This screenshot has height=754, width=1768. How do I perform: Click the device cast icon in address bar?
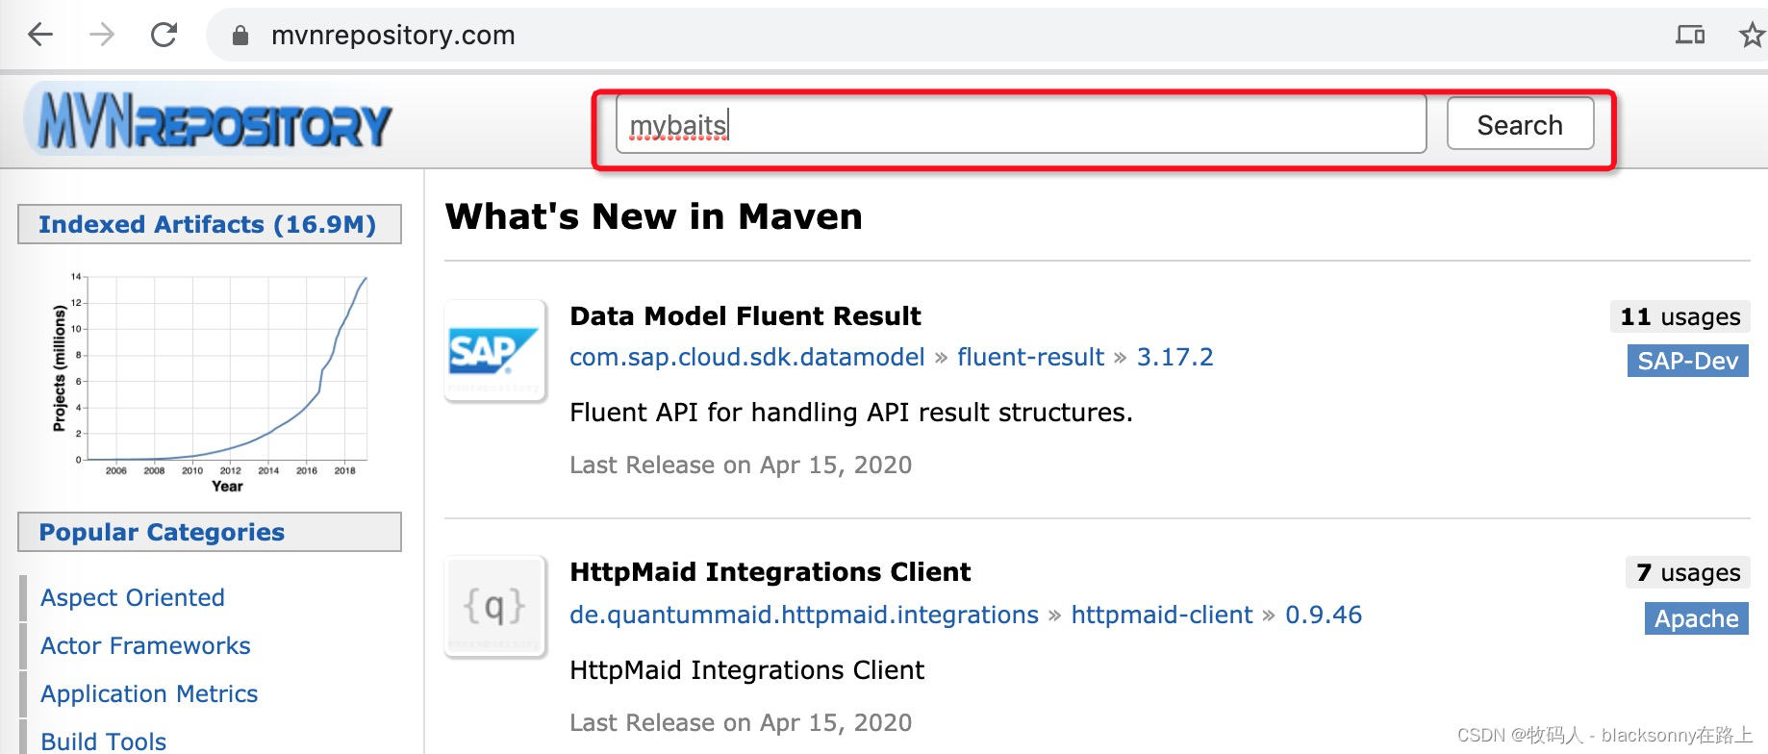tap(1690, 36)
